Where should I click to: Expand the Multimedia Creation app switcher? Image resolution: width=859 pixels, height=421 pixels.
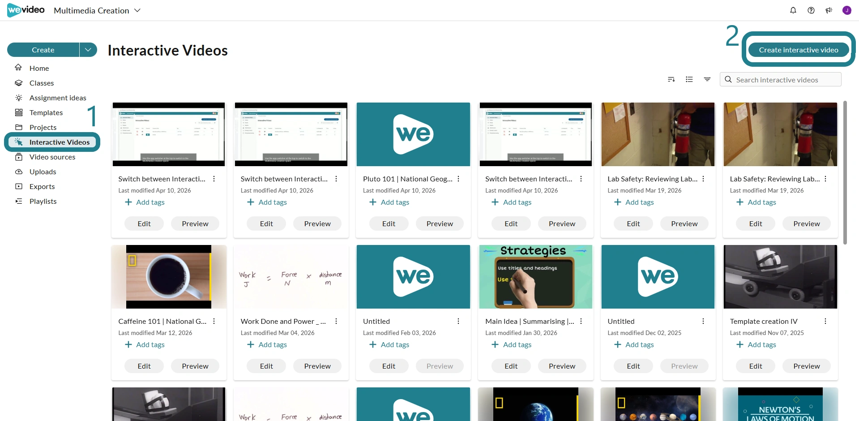[x=97, y=10]
